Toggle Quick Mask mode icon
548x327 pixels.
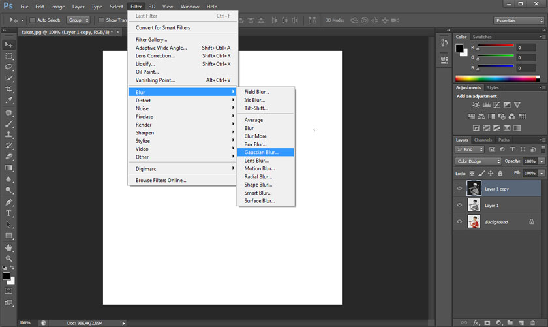pyautogui.click(x=8, y=291)
